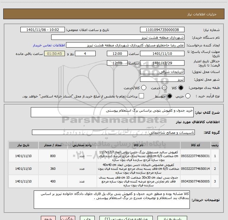Select the کالا/خدمت radio button
The width and height of the screenshot is (228, 220).
coord(144,88)
